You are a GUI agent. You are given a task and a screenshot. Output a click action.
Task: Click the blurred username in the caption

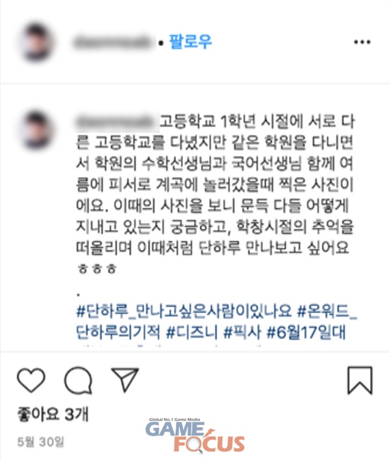tap(117, 121)
